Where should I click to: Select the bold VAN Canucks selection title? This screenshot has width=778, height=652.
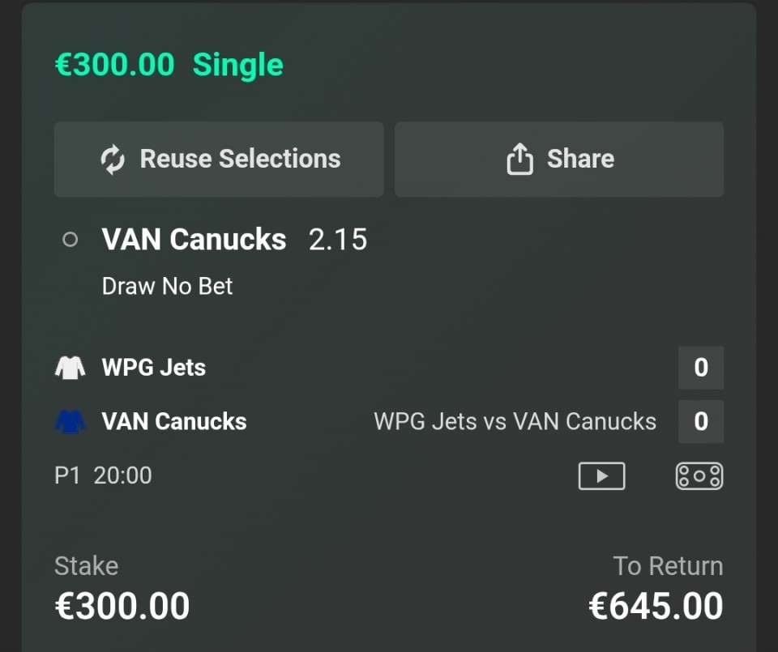tap(194, 240)
